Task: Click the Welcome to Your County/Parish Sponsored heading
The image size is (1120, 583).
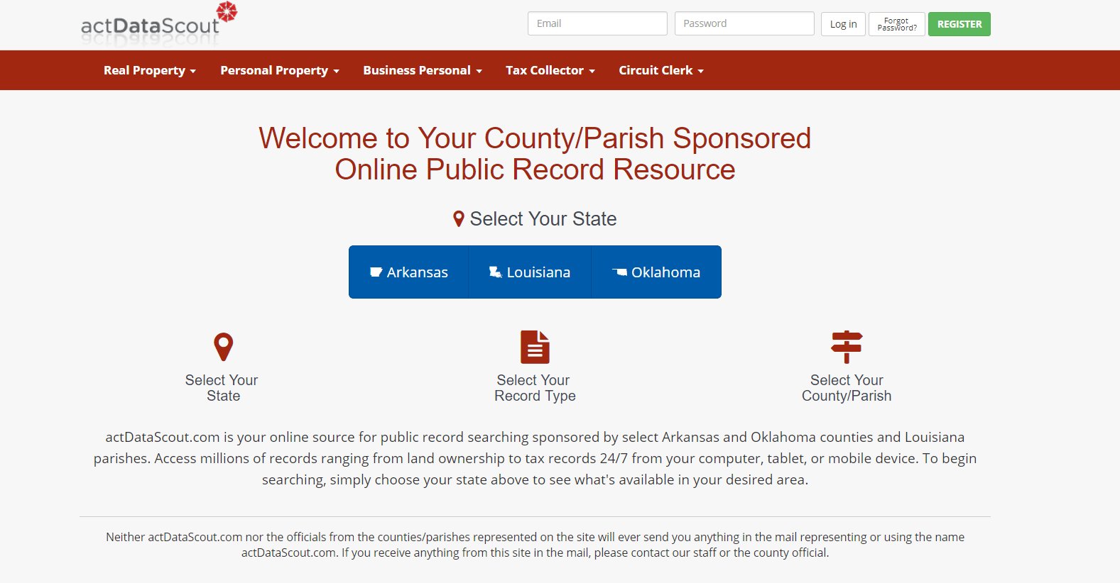Action: [535, 154]
